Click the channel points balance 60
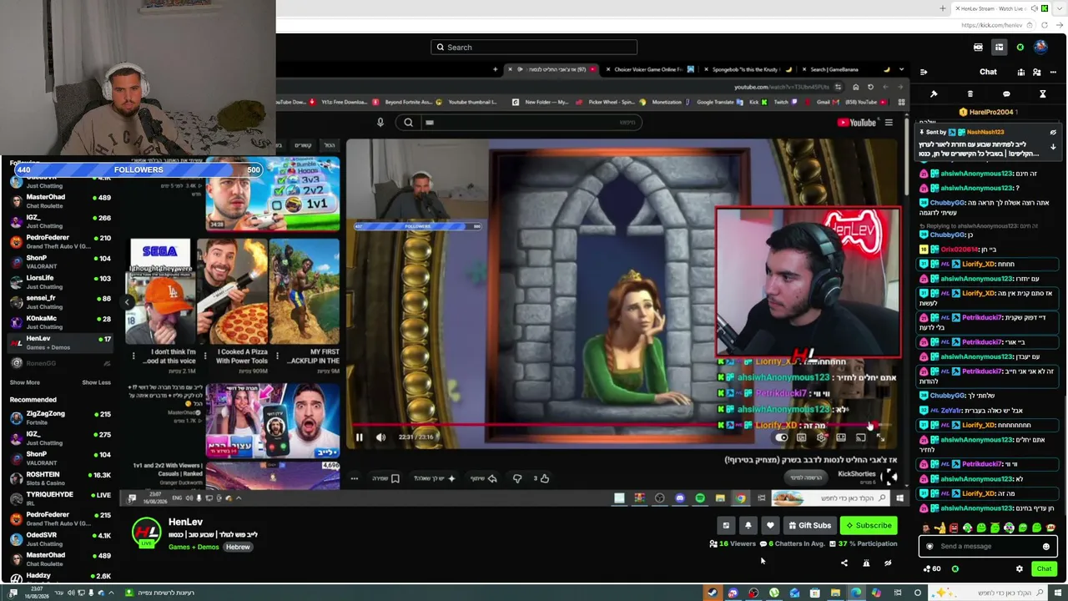Viewport: 1068px width, 601px height. pos(932,569)
